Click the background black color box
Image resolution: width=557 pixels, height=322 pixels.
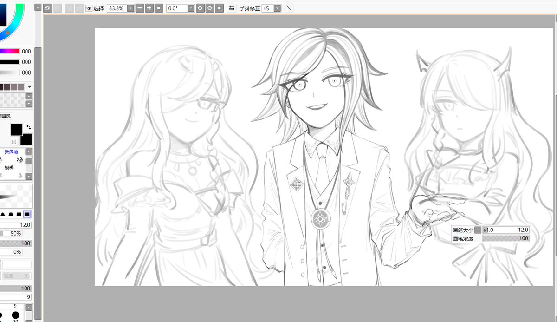click(x=26, y=139)
